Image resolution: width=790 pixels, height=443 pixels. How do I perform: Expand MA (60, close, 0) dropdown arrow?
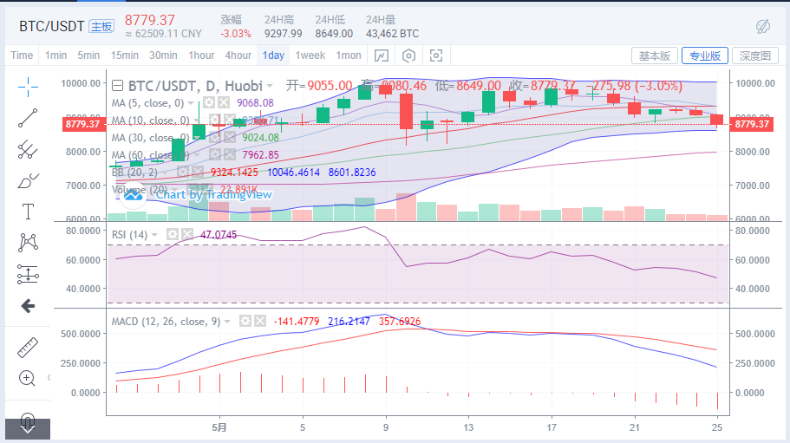pyautogui.click(x=197, y=154)
